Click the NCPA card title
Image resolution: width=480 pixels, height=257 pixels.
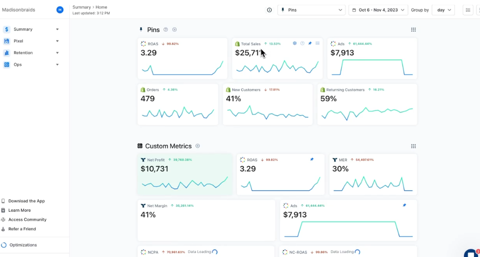pos(153,252)
